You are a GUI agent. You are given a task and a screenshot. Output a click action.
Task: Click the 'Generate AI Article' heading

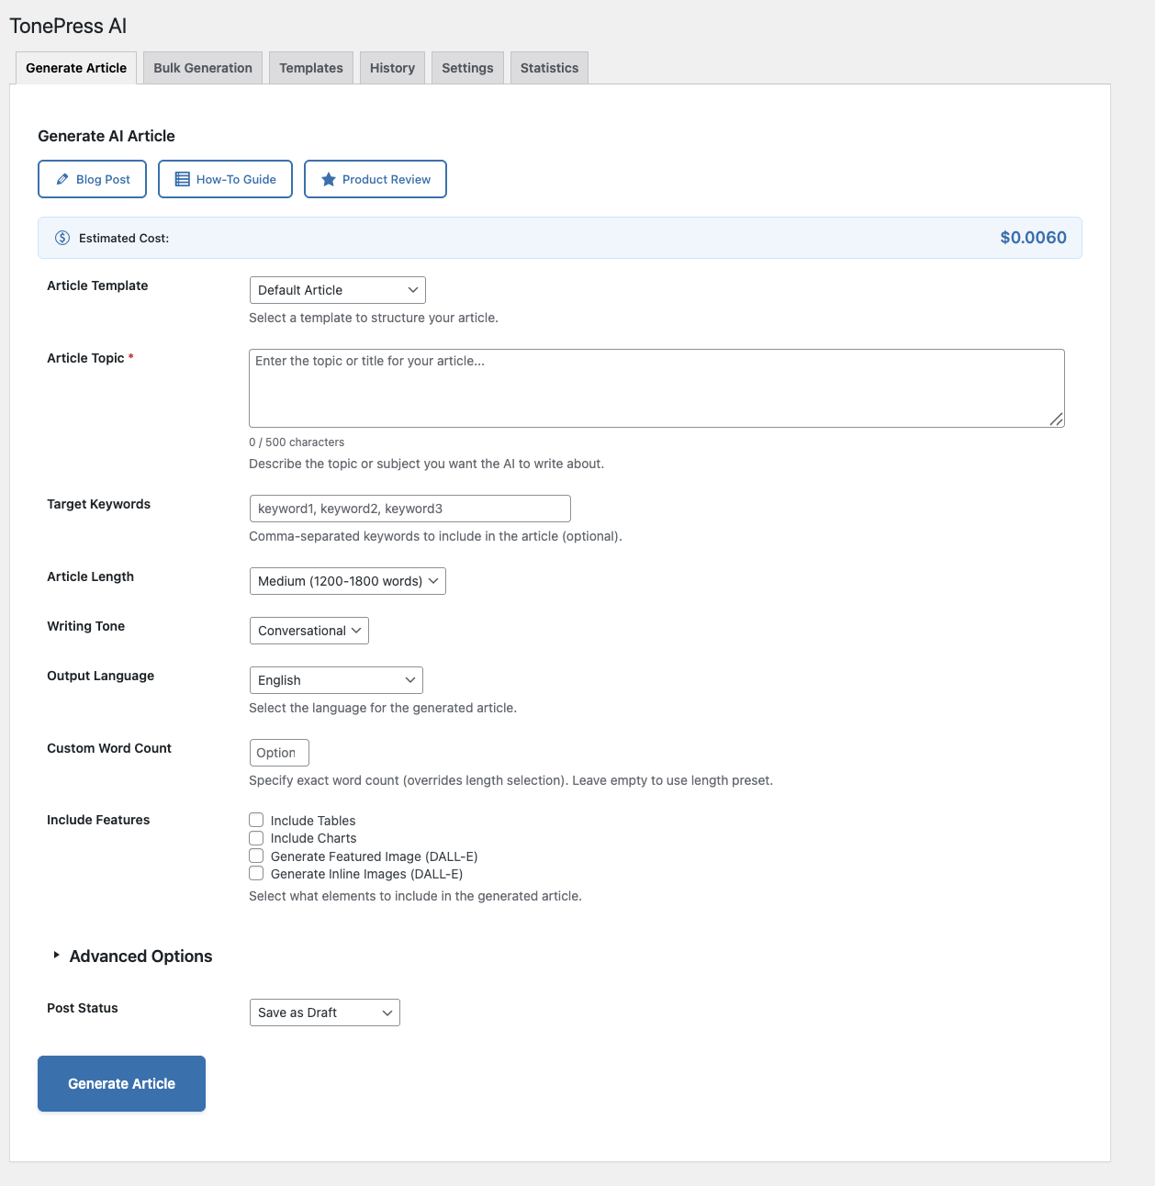coord(107,136)
